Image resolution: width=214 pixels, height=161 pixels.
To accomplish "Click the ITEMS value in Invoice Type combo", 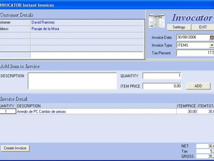I will [x=183, y=45].
